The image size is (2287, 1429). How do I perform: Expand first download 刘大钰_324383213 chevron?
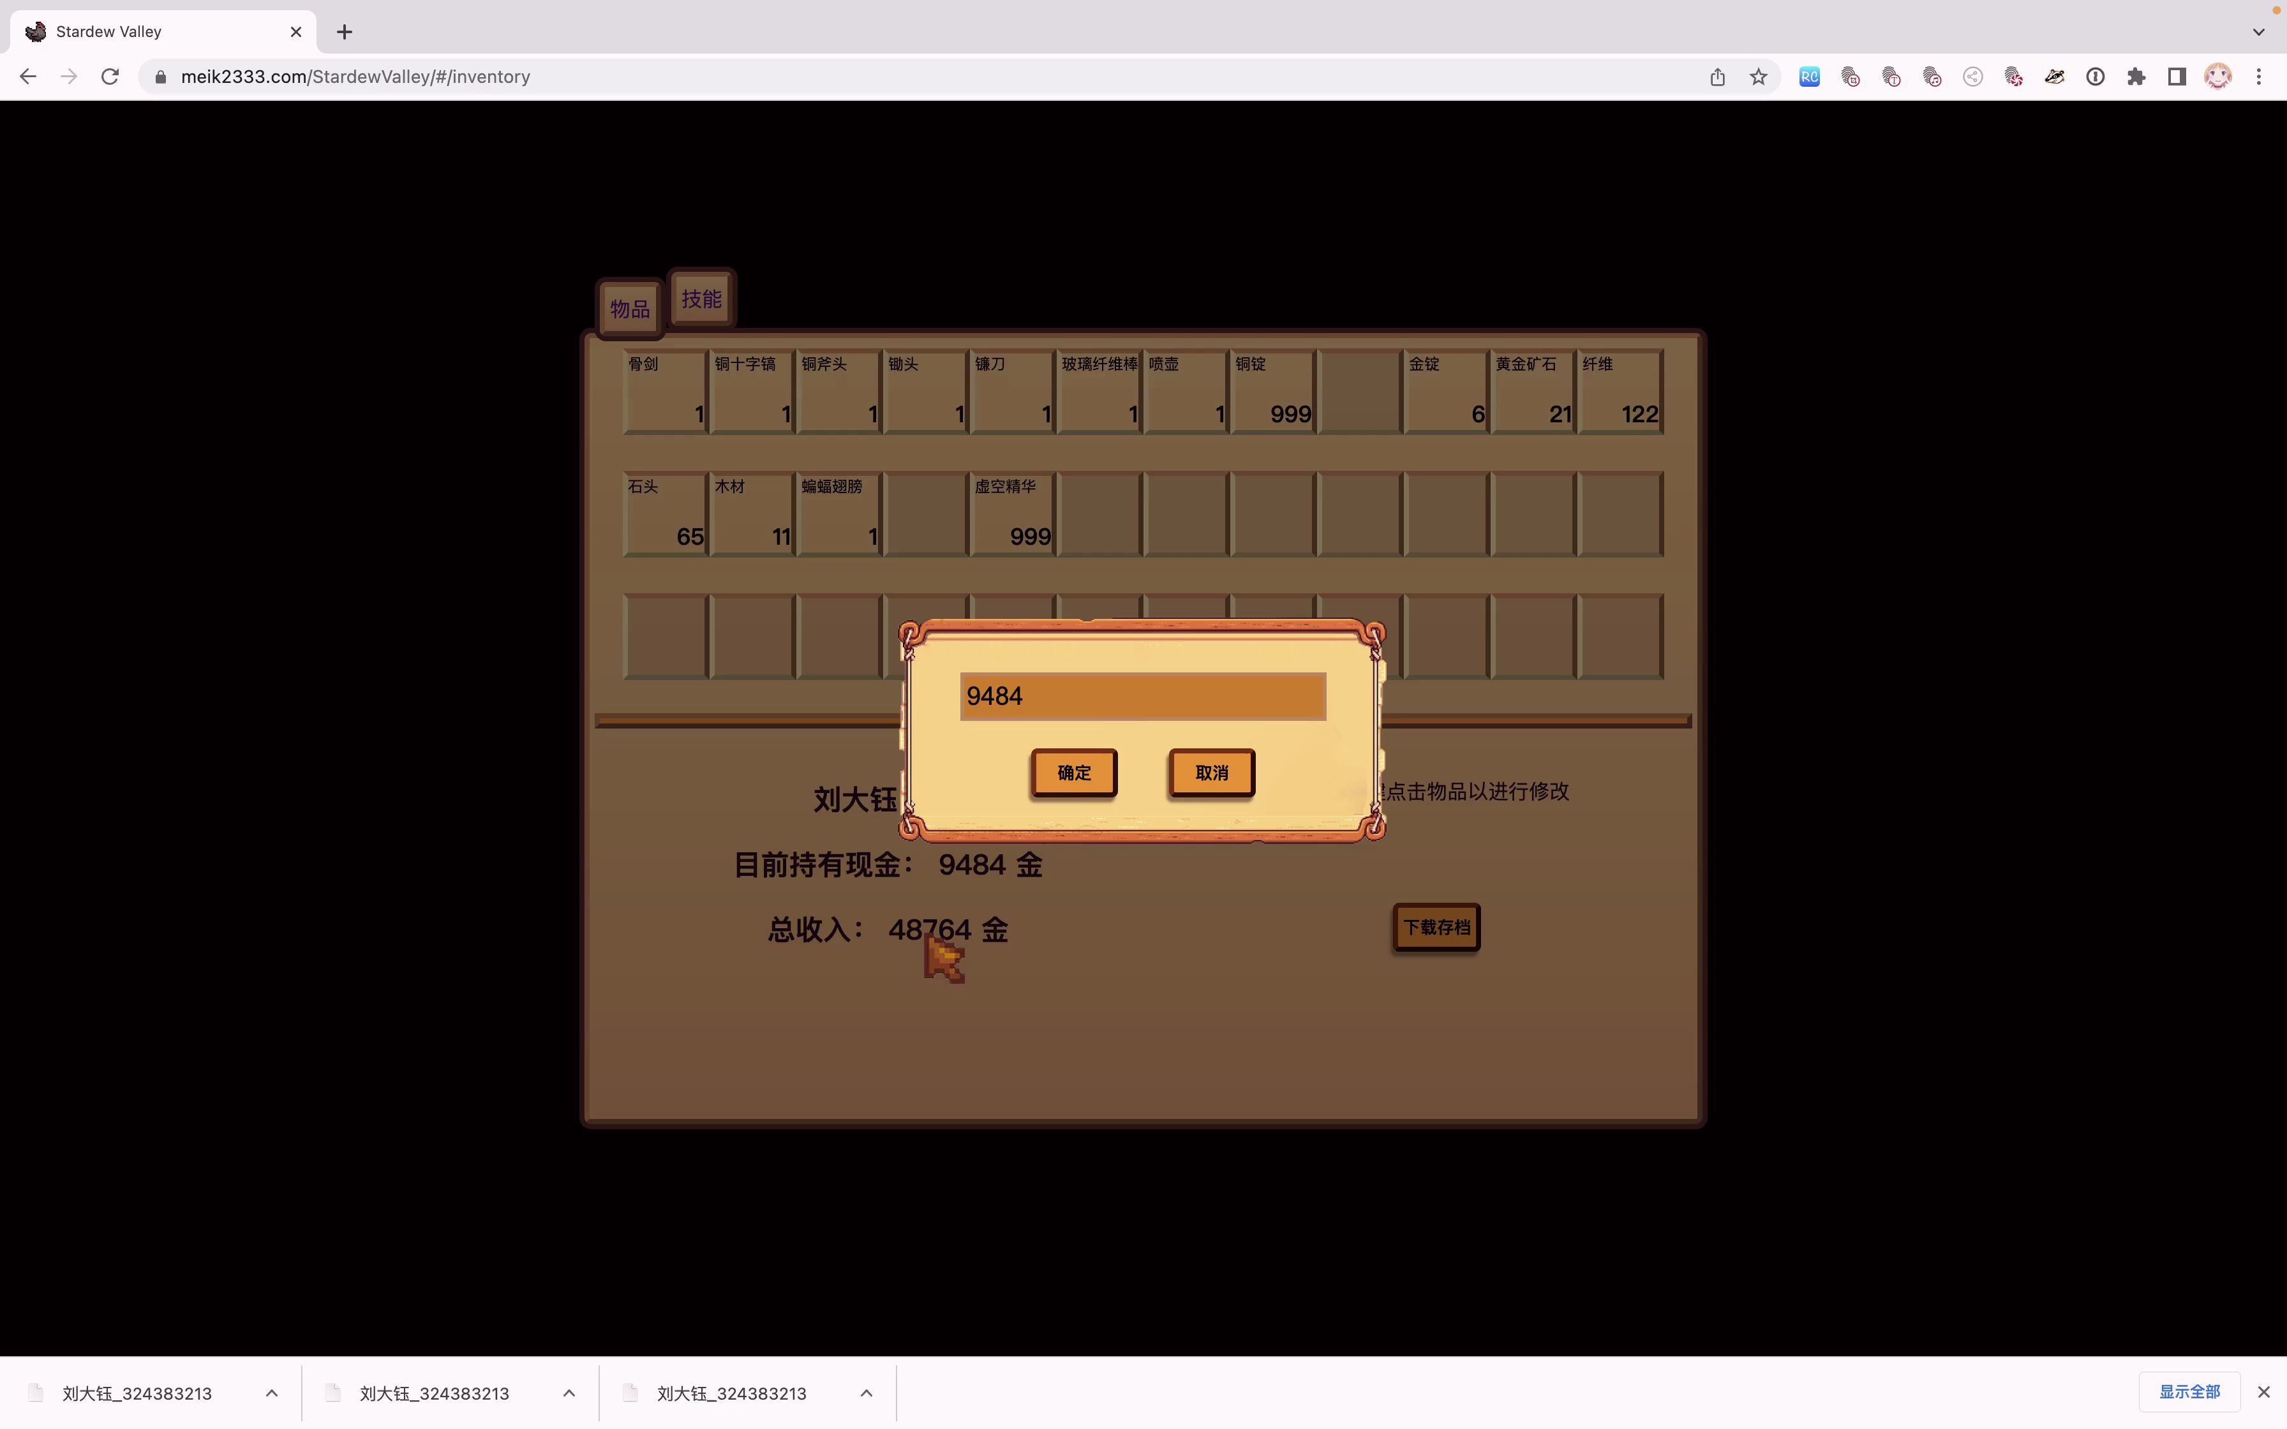271,1393
